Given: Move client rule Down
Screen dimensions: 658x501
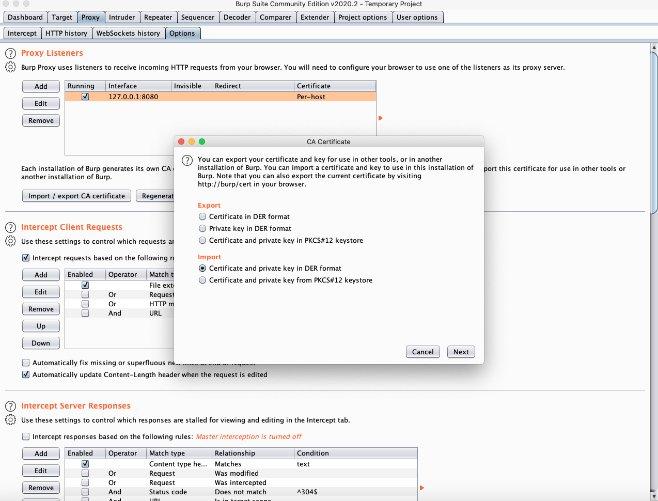Looking at the screenshot, I should point(41,343).
